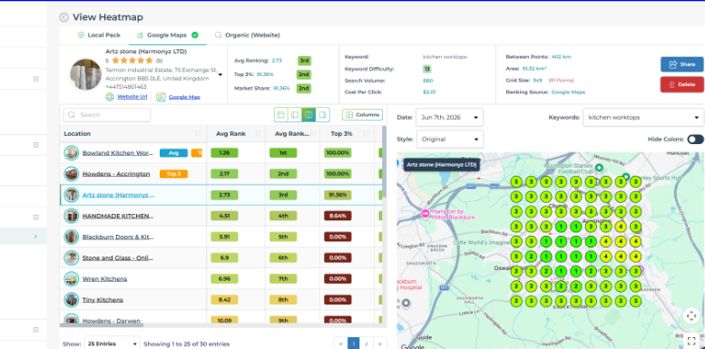Click the blue Avg badge on Bowland row
705x349 pixels.
point(173,153)
